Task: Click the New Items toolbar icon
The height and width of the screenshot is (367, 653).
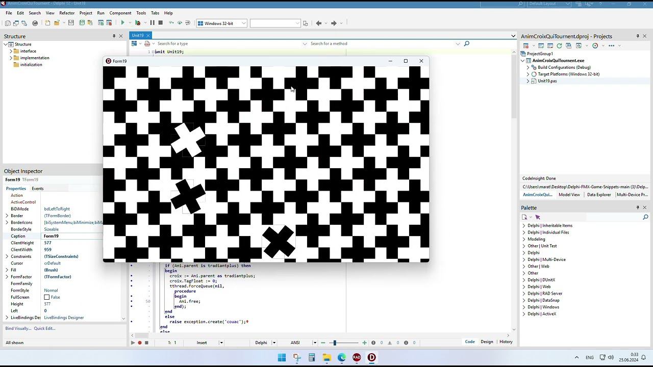Action: pos(47,23)
